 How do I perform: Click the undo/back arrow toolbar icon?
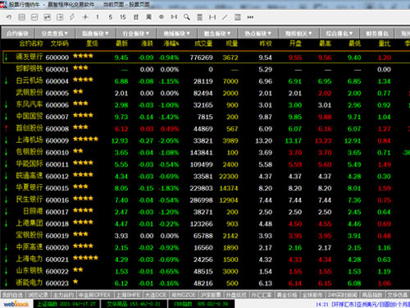click(x=9, y=17)
